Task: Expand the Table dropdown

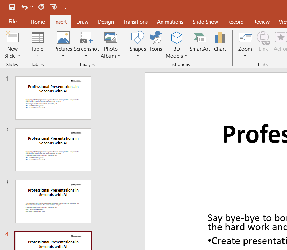Action: 37,56
